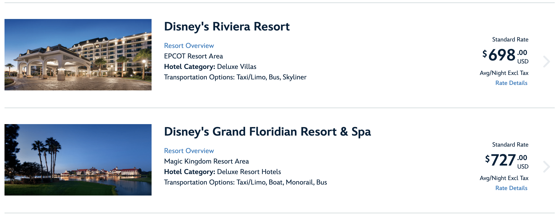View Rate Details for the $727 Grand Floridian rate
The height and width of the screenshot is (215, 559).
(511, 188)
